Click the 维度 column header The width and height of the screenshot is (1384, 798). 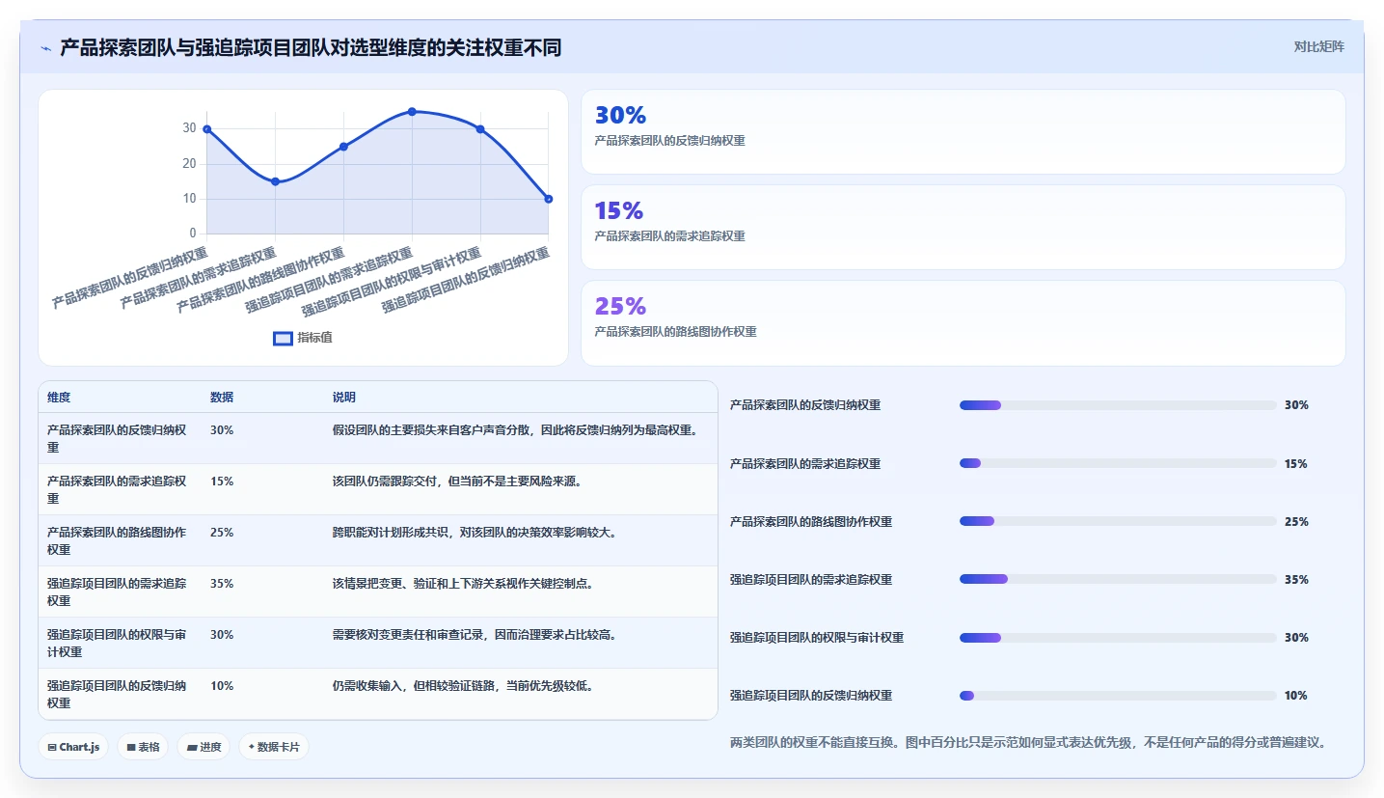(59, 398)
